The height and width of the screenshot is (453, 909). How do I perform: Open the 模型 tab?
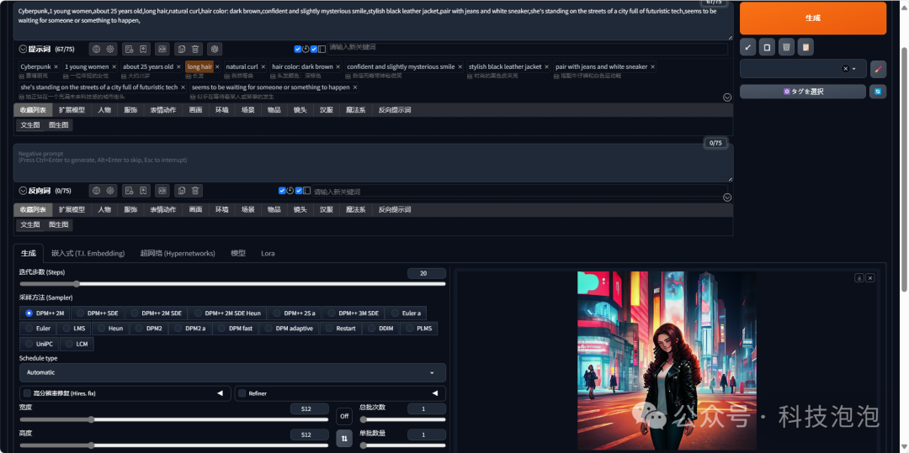pyautogui.click(x=237, y=254)
